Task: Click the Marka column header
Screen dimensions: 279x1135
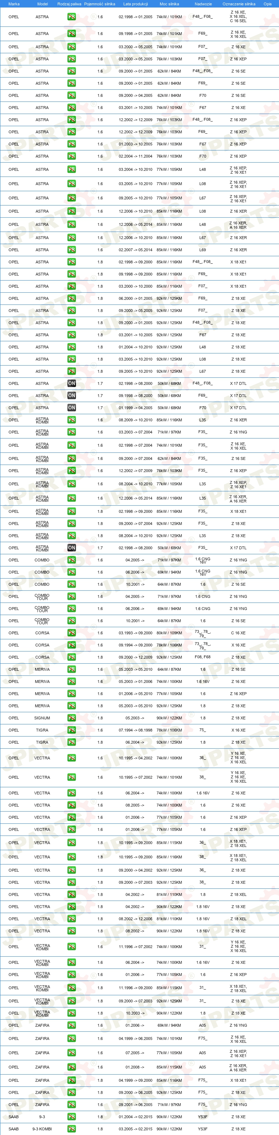Action: click(x=14, y=4)
